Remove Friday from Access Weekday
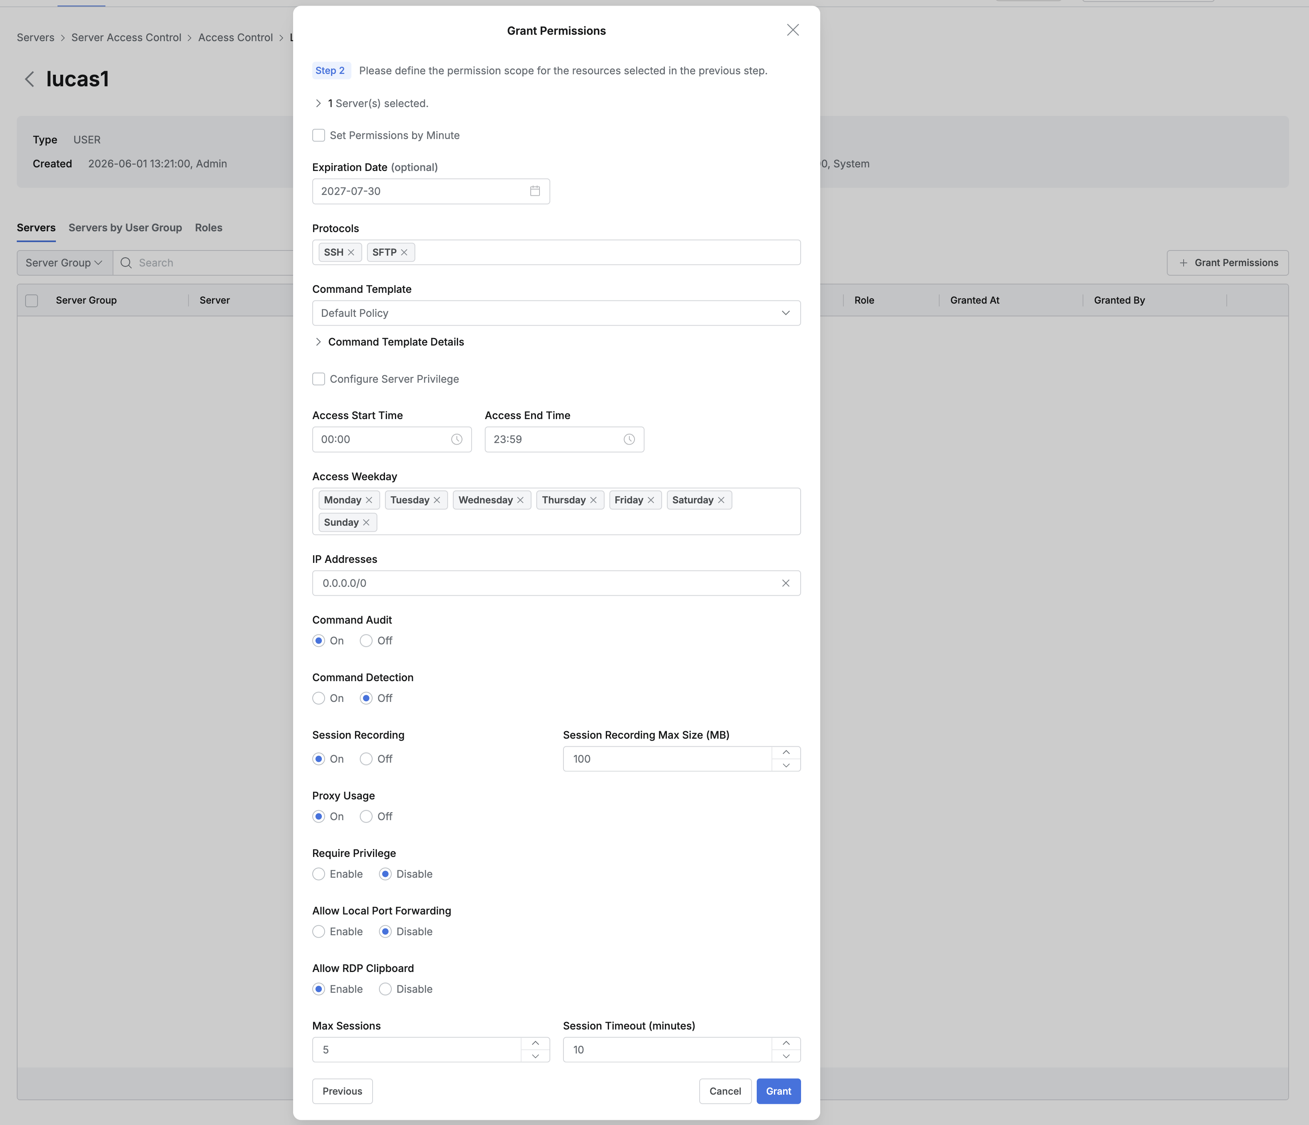Viewport: 1309px width, 1125px height. click(x=651, y=500)
